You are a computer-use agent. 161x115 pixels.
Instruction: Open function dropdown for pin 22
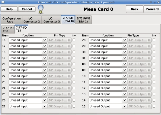(x=45, y=76)
